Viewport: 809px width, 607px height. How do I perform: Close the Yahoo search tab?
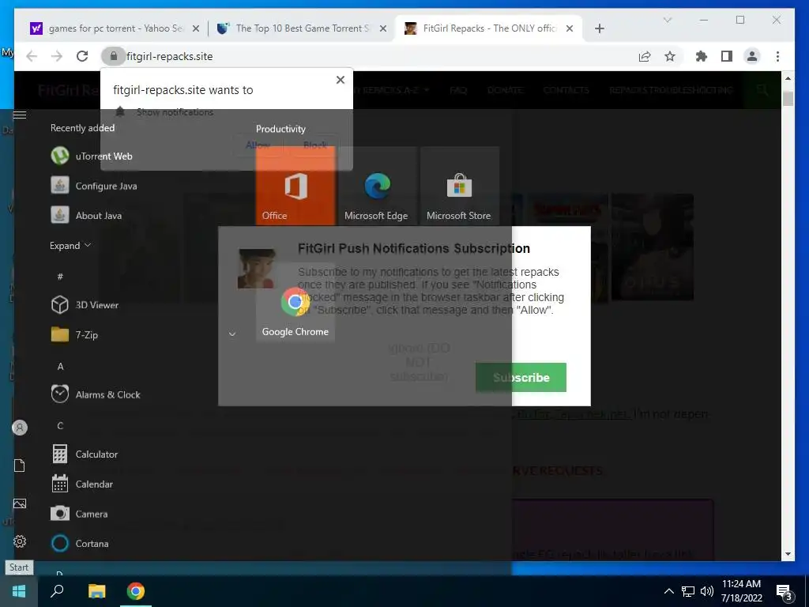point(196,29)
